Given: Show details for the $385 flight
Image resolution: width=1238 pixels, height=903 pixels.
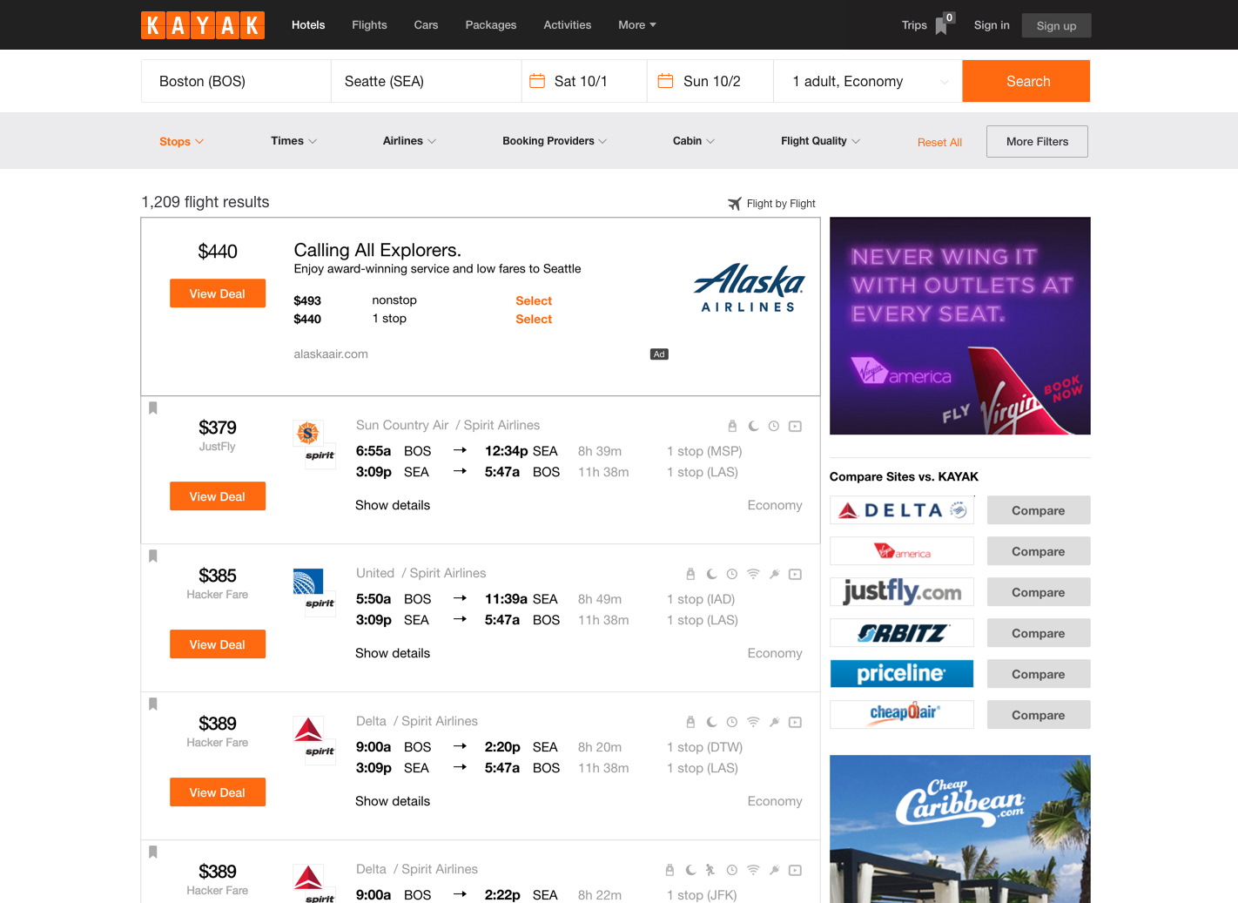Looking at the screenshot, I should (x=393, y=653).
